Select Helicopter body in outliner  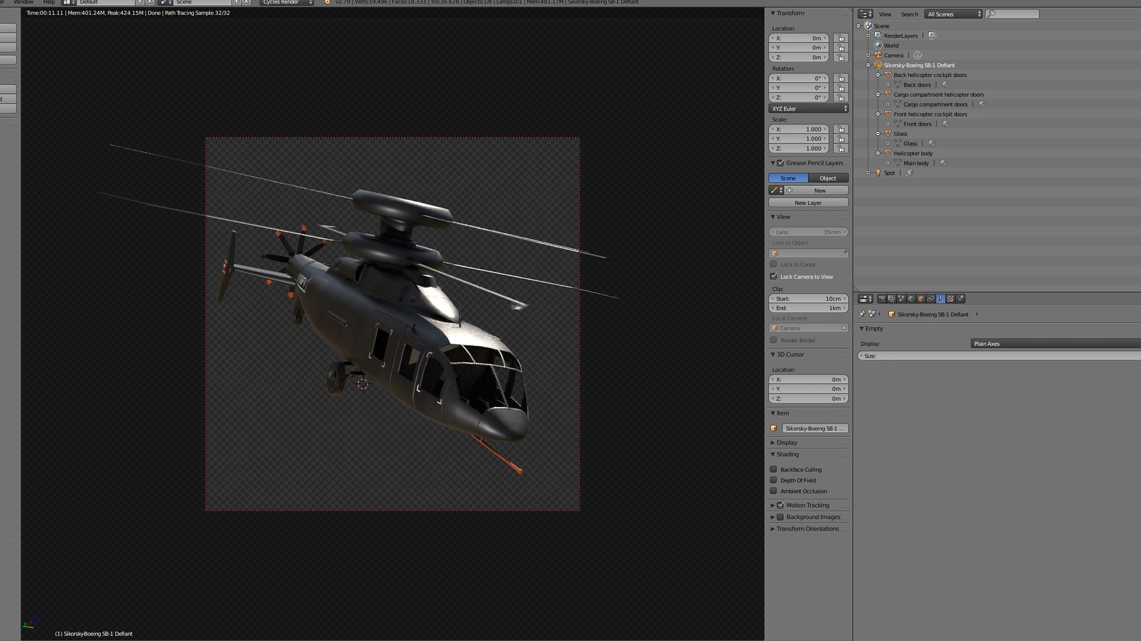click(x=913, y=153)
